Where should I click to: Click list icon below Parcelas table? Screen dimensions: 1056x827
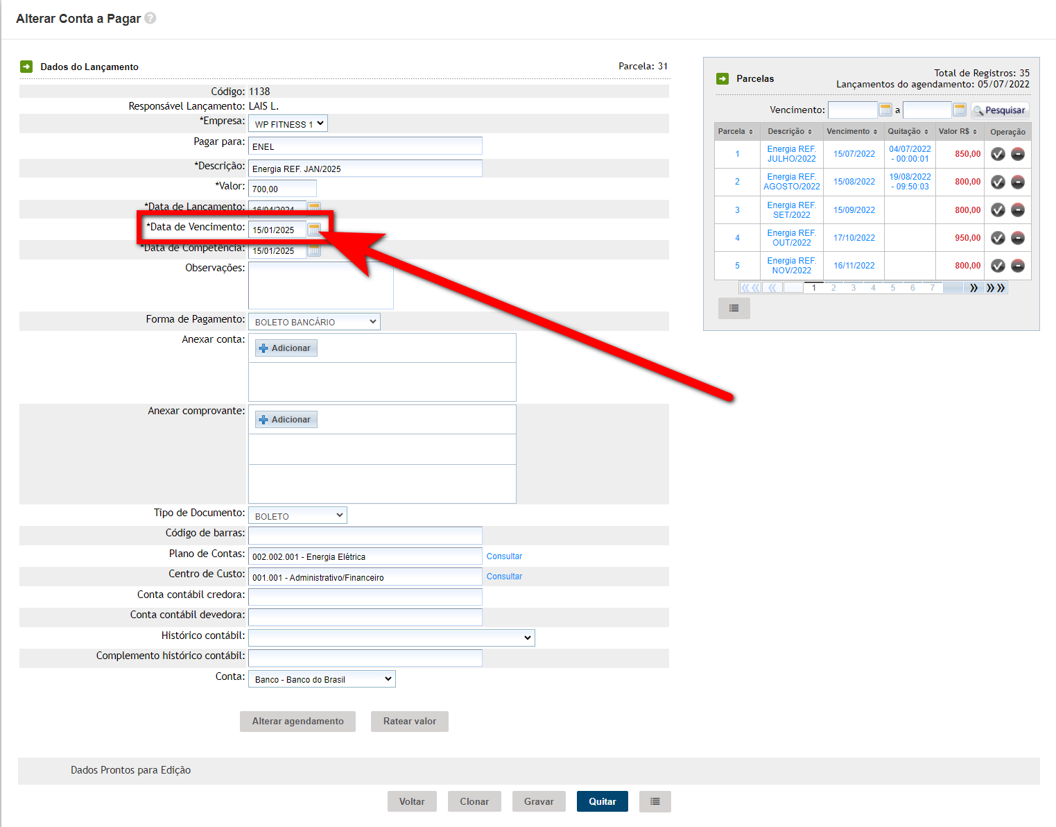[x=734, y=308]
